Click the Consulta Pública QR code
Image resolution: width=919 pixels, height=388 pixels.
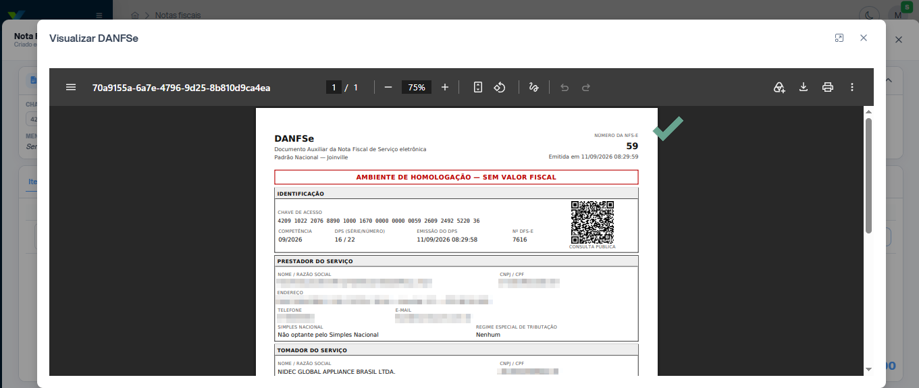pos(592,222)
